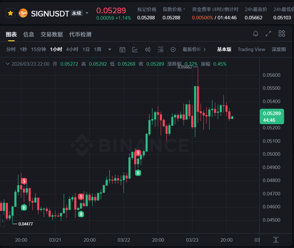
Task: Select the 1秒 interval
Action: click(23, 49)
